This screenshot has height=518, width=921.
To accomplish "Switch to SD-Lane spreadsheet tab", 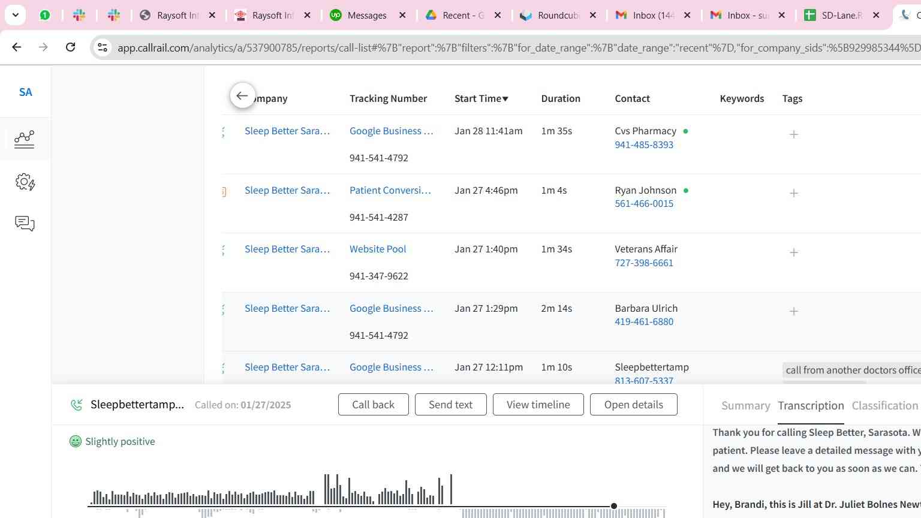I will click(842, 15).
